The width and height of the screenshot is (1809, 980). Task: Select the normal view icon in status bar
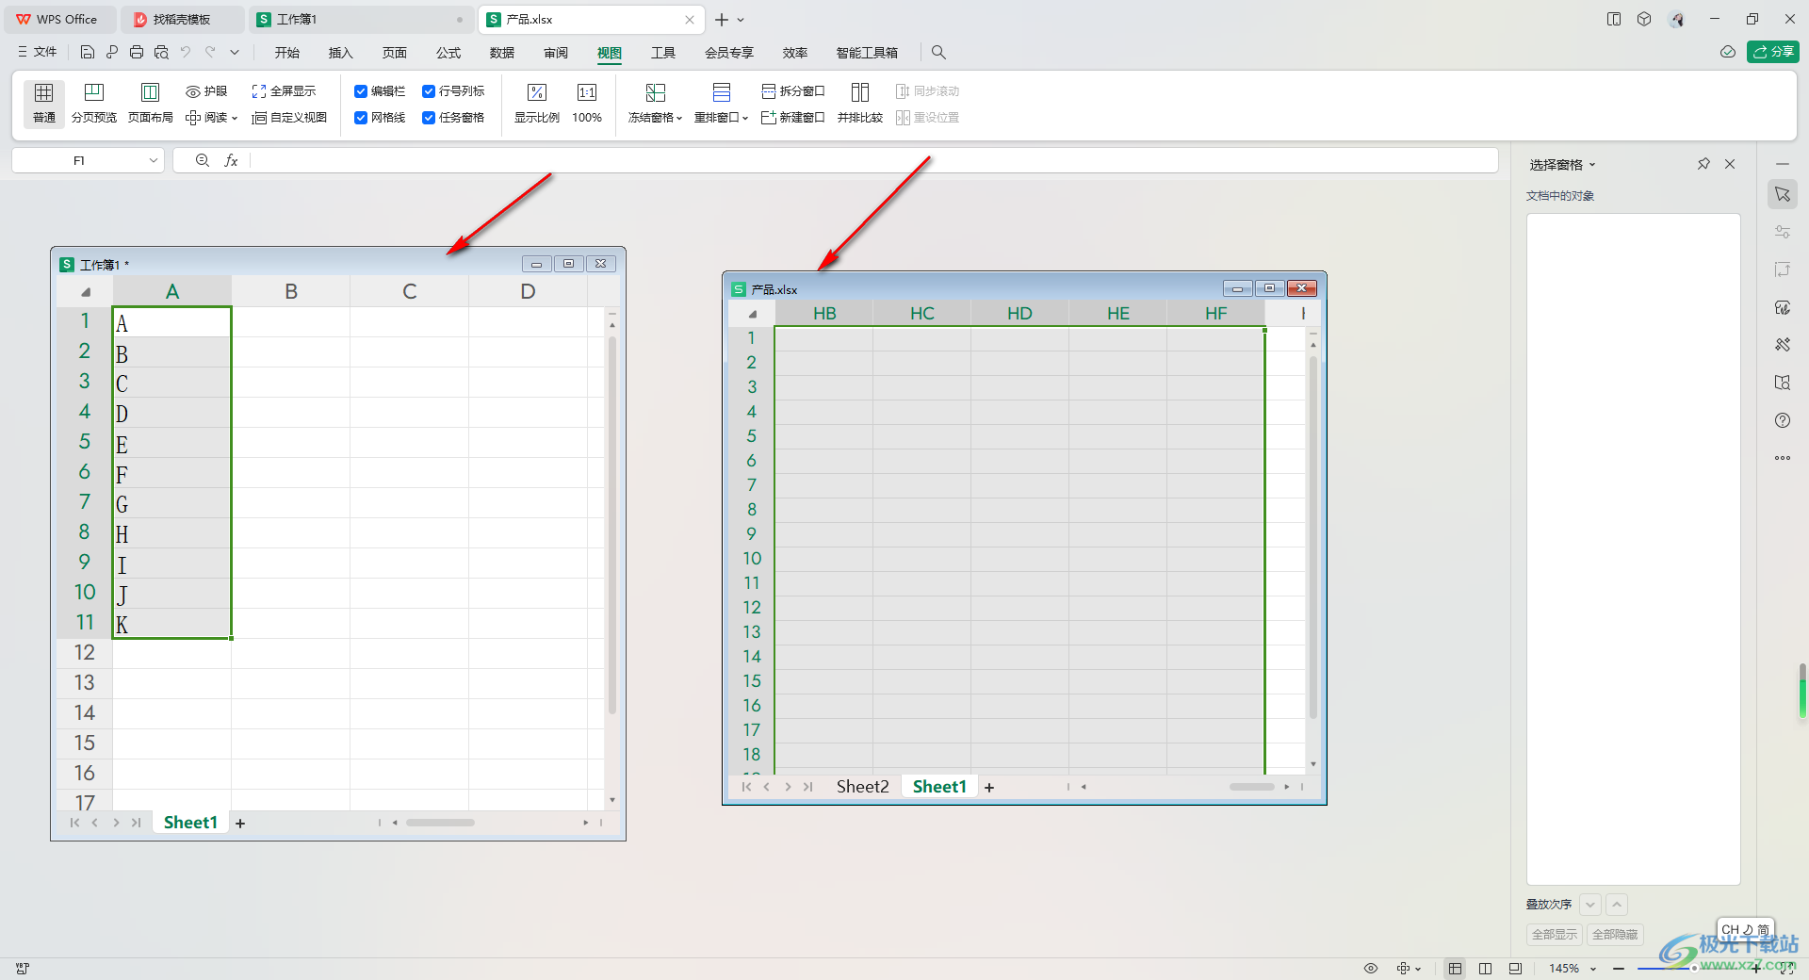click(1456, 969)
